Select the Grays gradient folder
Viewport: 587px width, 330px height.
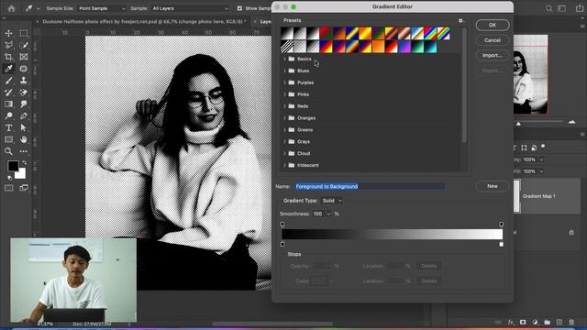pyautogui.click(x=304, y=142)
